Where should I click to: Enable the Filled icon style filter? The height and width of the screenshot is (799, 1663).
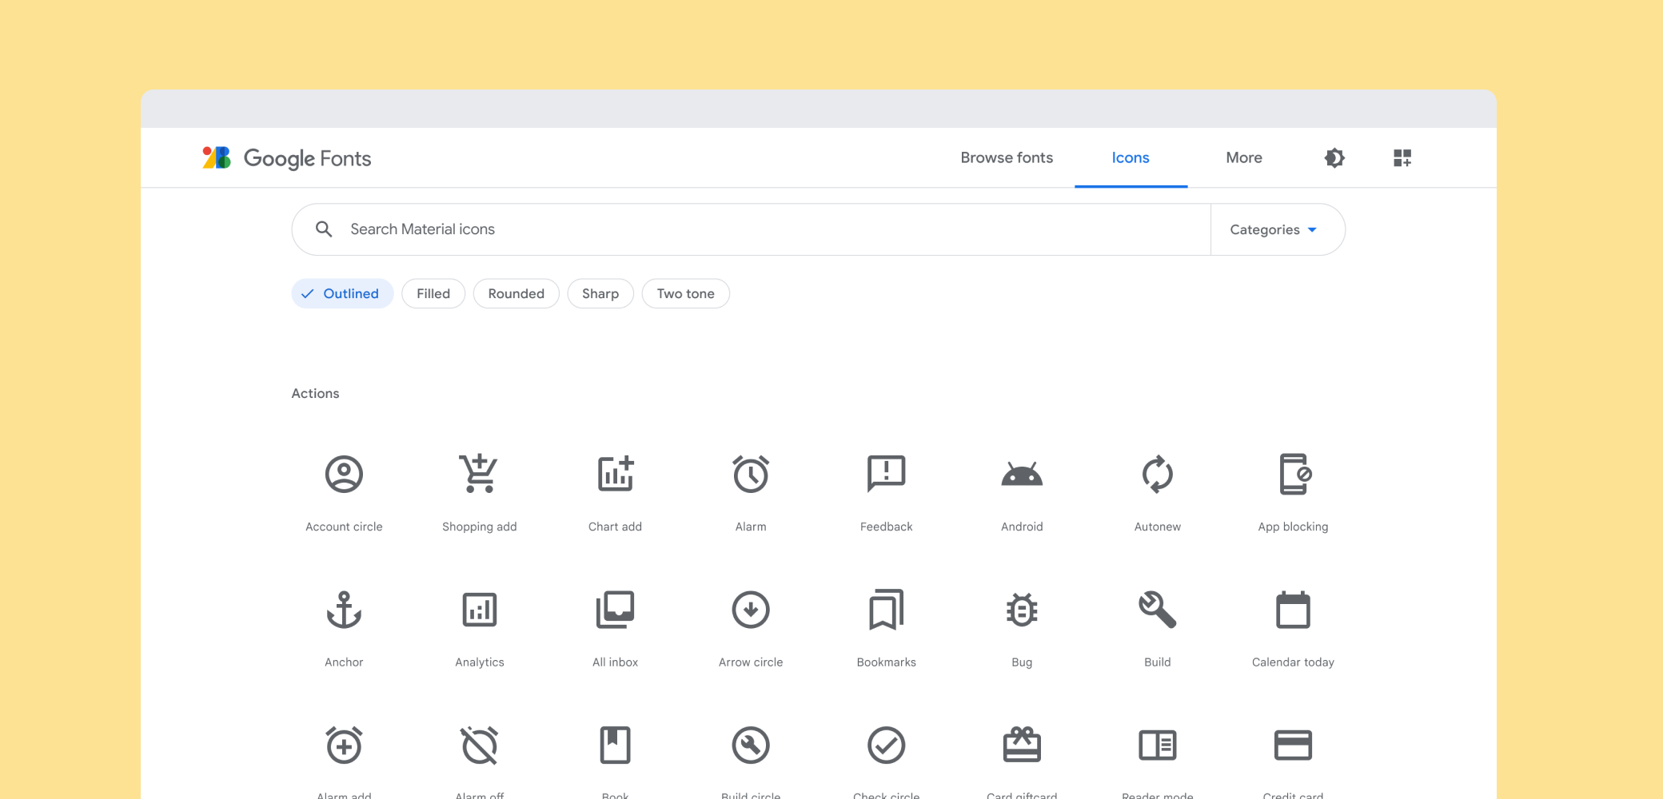click(433, 293)
